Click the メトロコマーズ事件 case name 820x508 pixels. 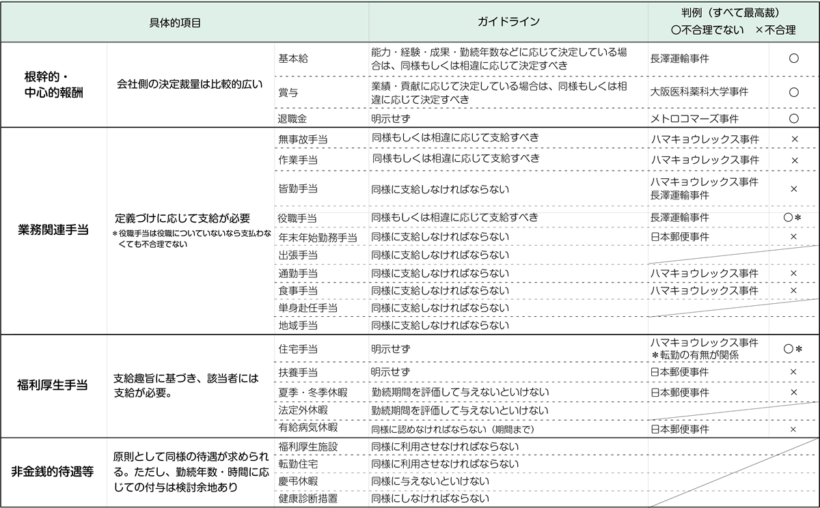[695, 118]
